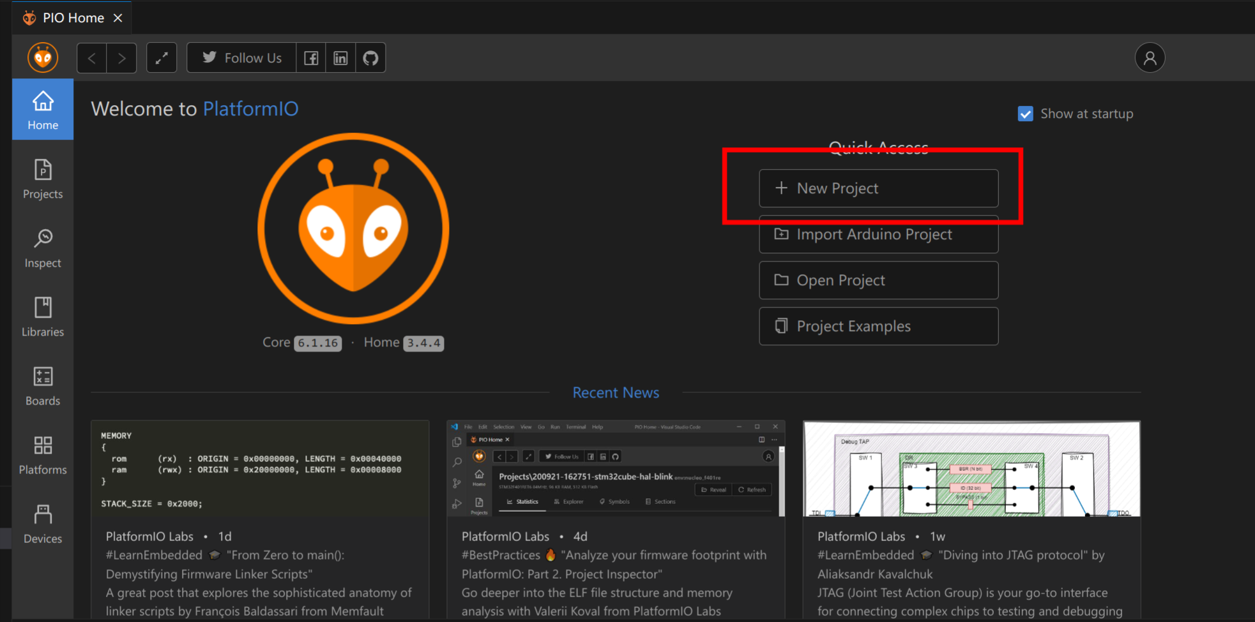Screen dimensions: 1255x622
Task: Open the JTAG diagram news thumbnail
Action: (971, 469)
